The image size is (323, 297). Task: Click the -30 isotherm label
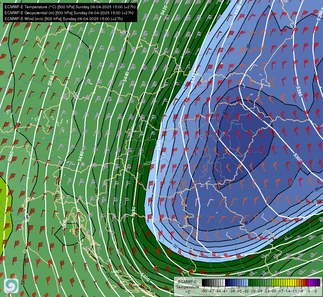(155, 124)
